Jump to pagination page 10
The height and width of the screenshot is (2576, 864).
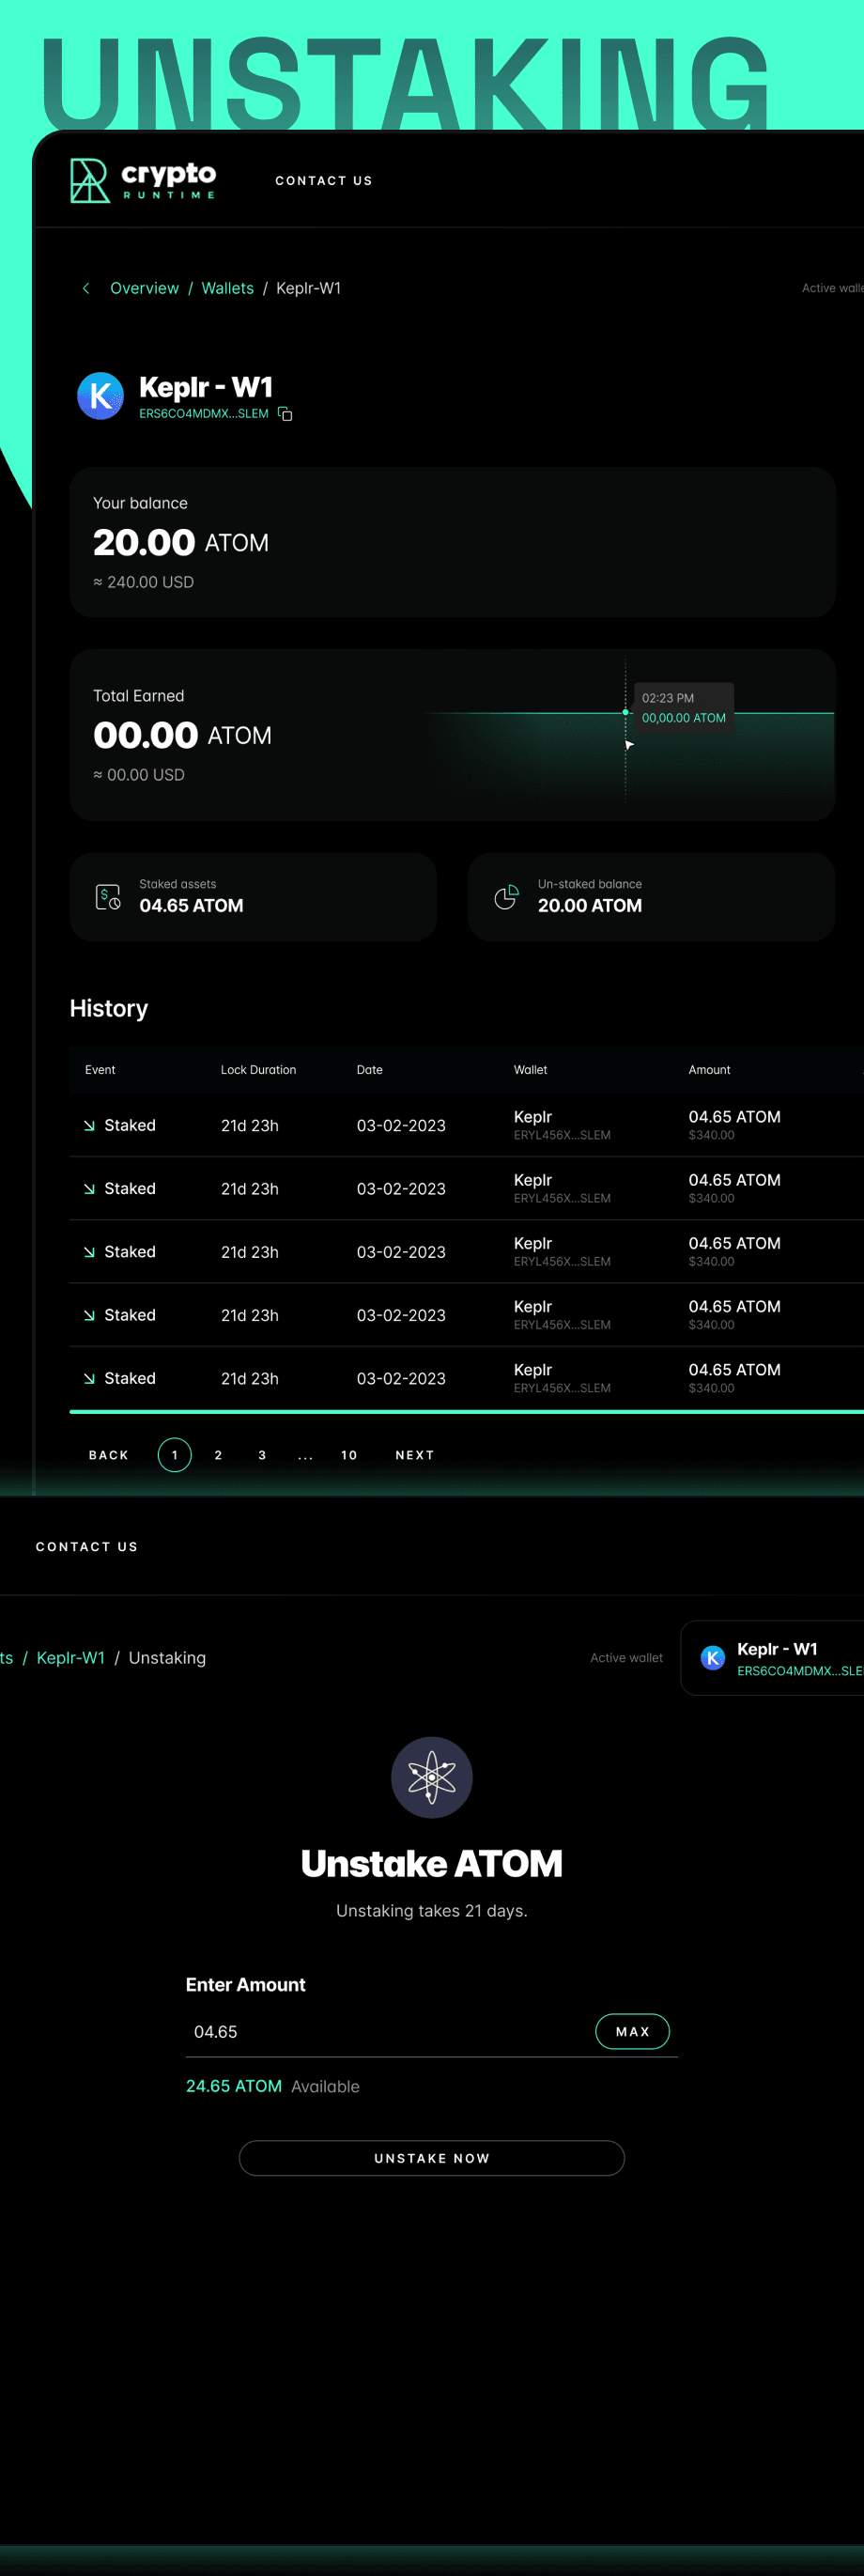click(x=349, y=1455)
